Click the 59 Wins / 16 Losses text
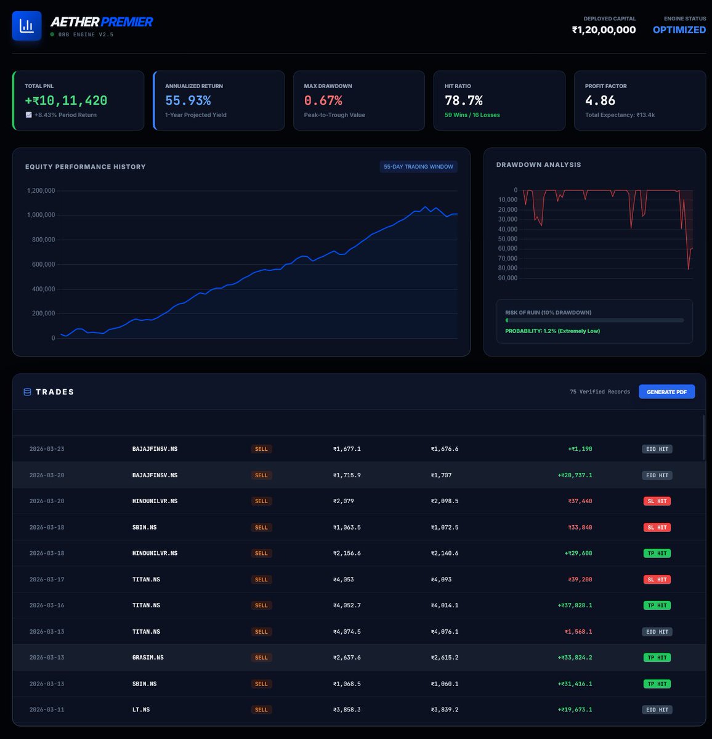The height and width of the screenshot is (739, 712). (472, 115)
